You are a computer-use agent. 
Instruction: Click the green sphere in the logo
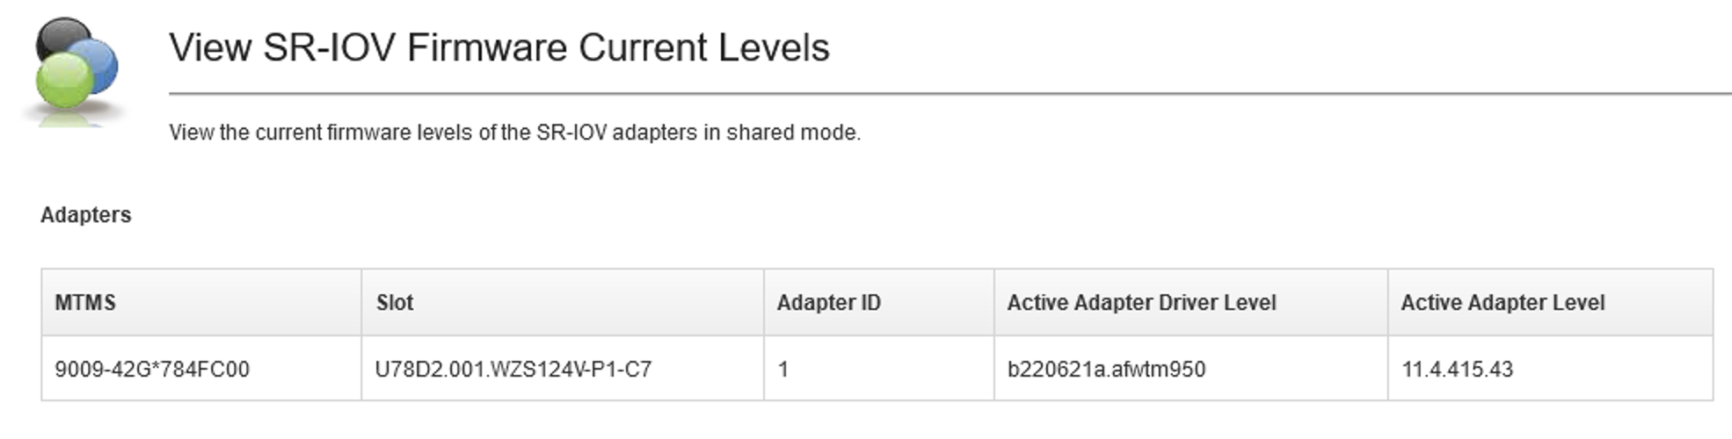[64, 79]
